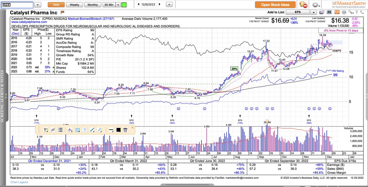Select the pencil freehand drawing tool

[99, 130]
